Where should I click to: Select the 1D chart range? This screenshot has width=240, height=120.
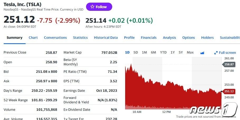tap(127, 52)
